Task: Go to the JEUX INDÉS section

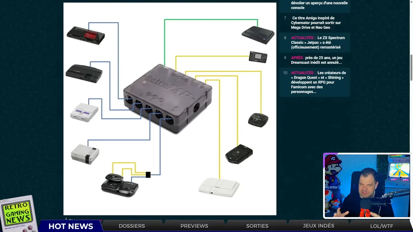Action: click(319, 226)
